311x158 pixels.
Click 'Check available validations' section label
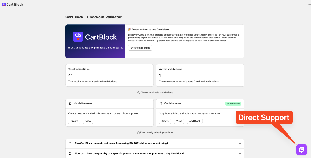[x=157, y=93]
